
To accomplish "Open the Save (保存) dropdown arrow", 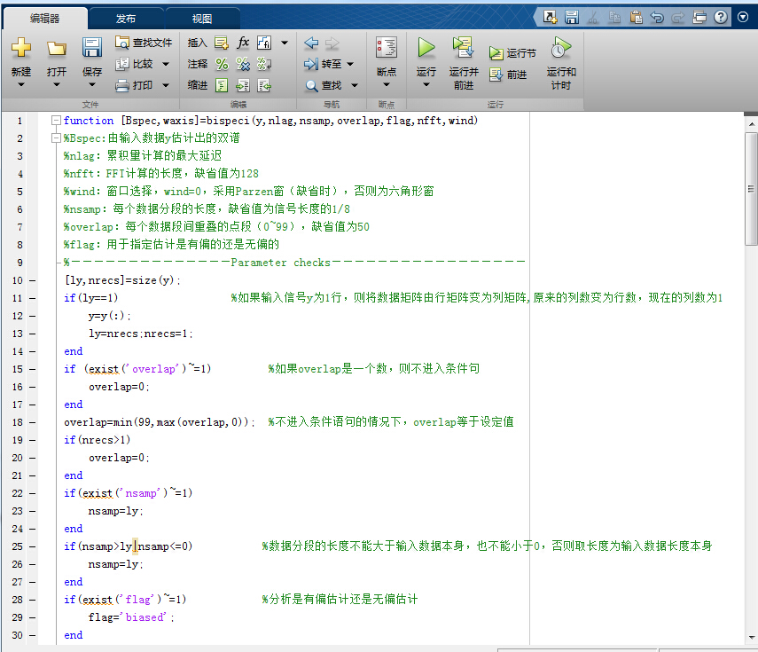I will 92,84.
